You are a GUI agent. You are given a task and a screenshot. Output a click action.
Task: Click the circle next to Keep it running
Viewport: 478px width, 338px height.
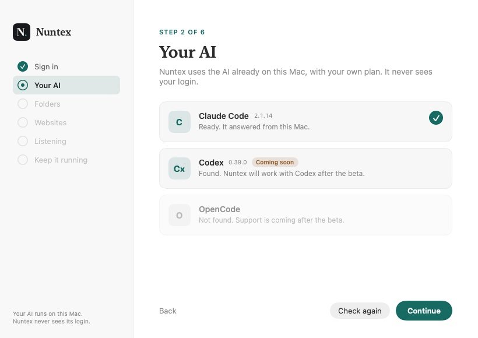click(23, 160)
